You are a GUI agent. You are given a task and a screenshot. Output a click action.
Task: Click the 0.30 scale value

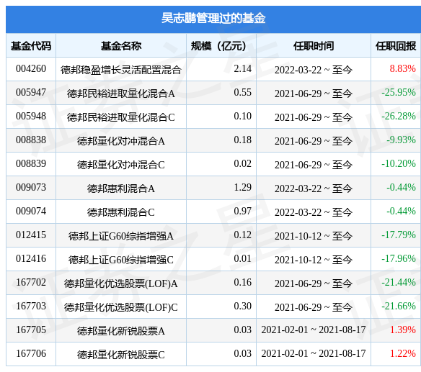click(x=242, y=307)
